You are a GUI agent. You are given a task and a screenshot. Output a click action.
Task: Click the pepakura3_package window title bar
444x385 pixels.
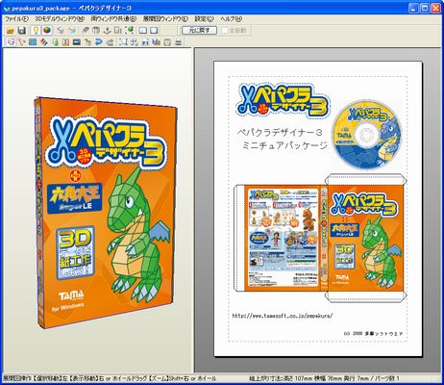(x=205, y=8)
